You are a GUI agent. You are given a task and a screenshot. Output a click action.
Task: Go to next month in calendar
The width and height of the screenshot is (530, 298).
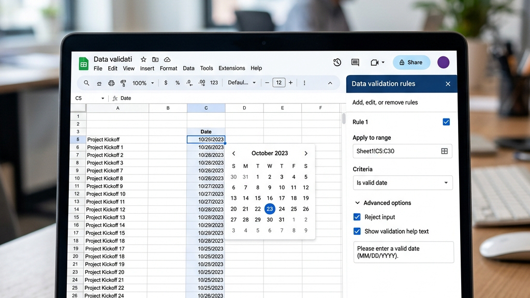tap(305, 153)
